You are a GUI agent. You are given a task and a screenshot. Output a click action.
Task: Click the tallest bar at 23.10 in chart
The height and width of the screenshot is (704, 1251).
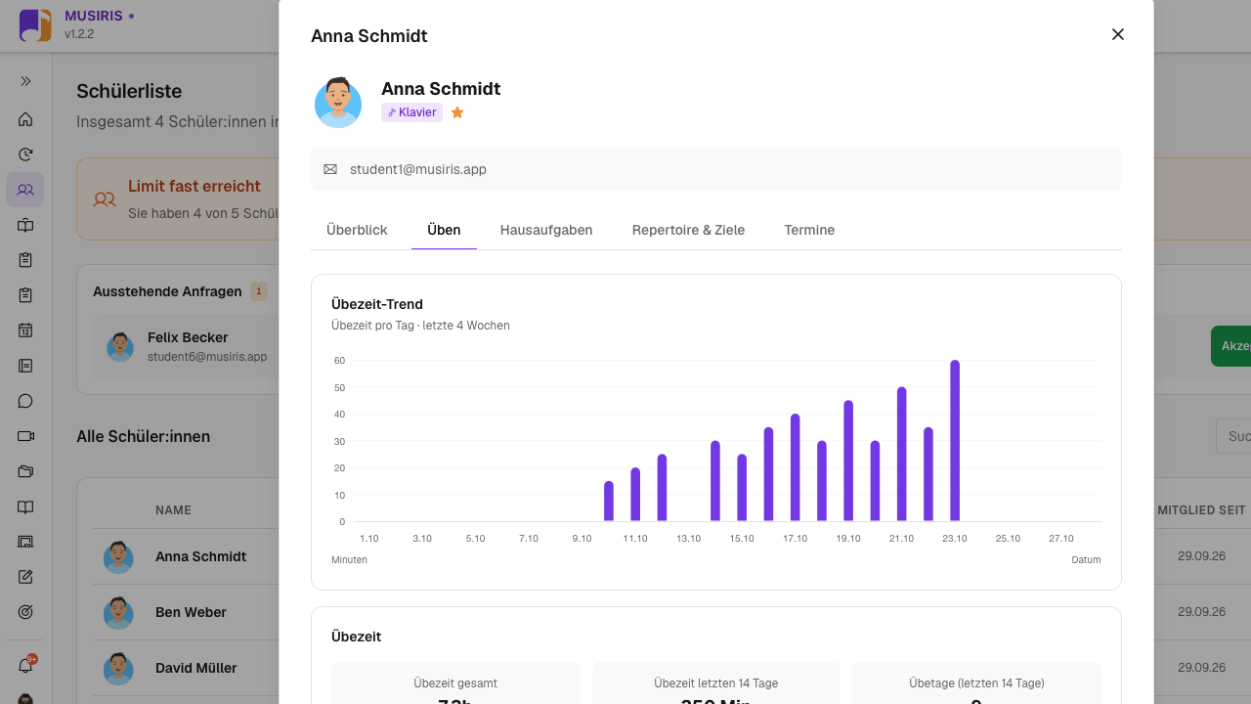[x=955, y=441]
